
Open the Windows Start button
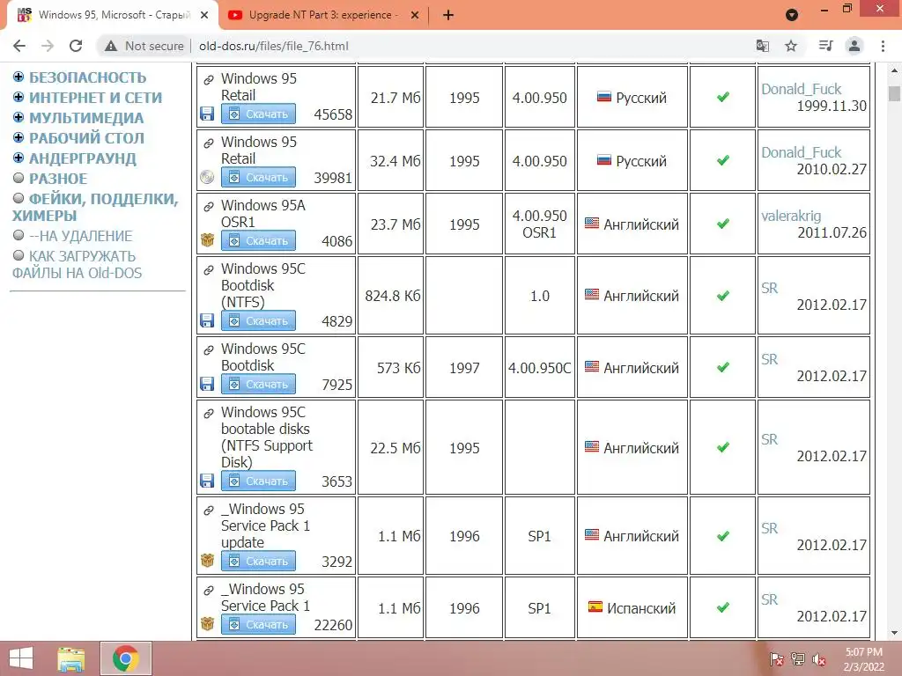click(21, 658)
